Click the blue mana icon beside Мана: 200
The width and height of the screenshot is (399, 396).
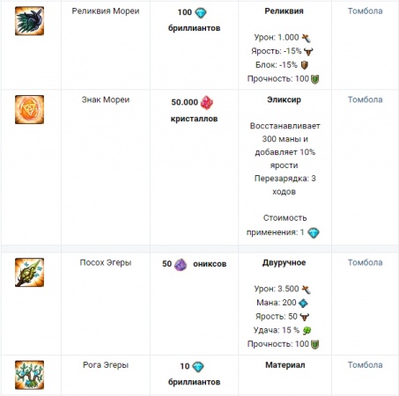click(x=303, y=303)
